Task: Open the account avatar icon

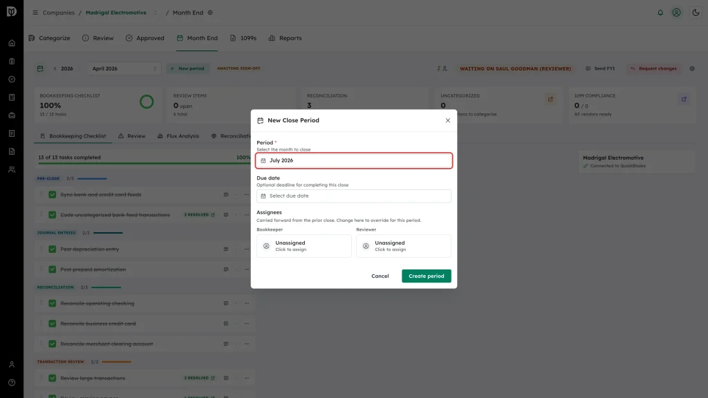Action: 676,12
